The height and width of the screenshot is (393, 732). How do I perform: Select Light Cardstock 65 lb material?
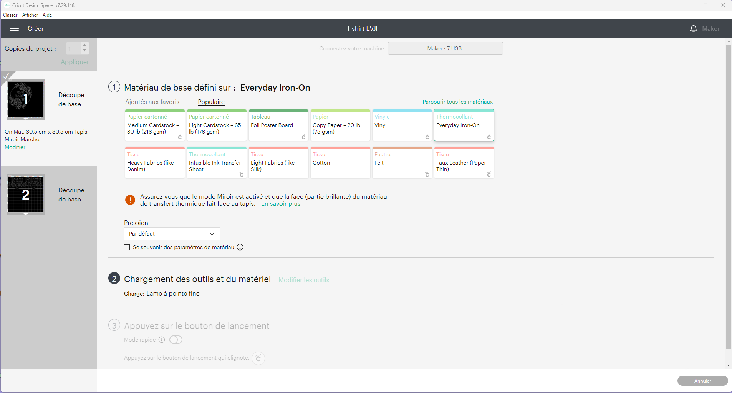point(217,125)
